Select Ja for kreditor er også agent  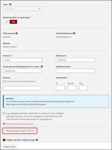click(6, 22)
